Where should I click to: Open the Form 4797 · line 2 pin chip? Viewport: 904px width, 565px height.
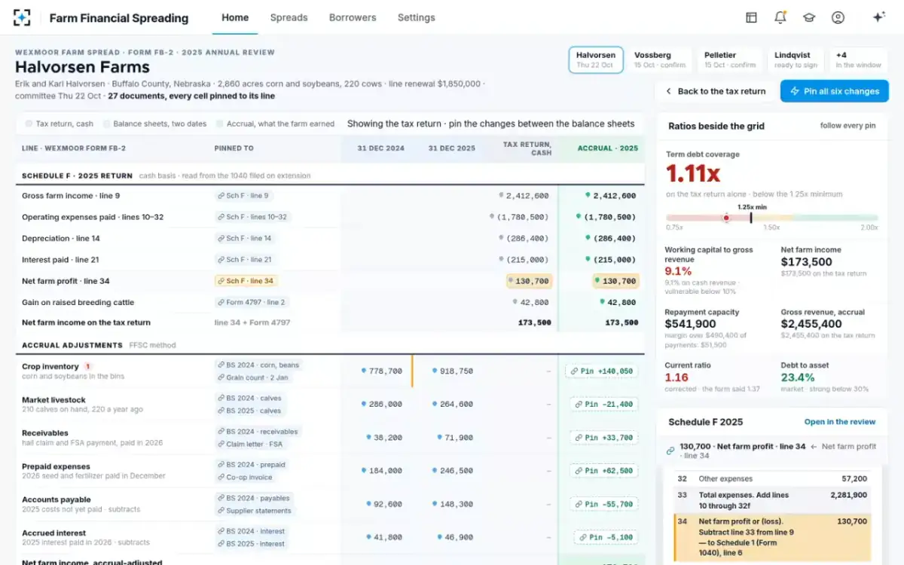(252, 302)
